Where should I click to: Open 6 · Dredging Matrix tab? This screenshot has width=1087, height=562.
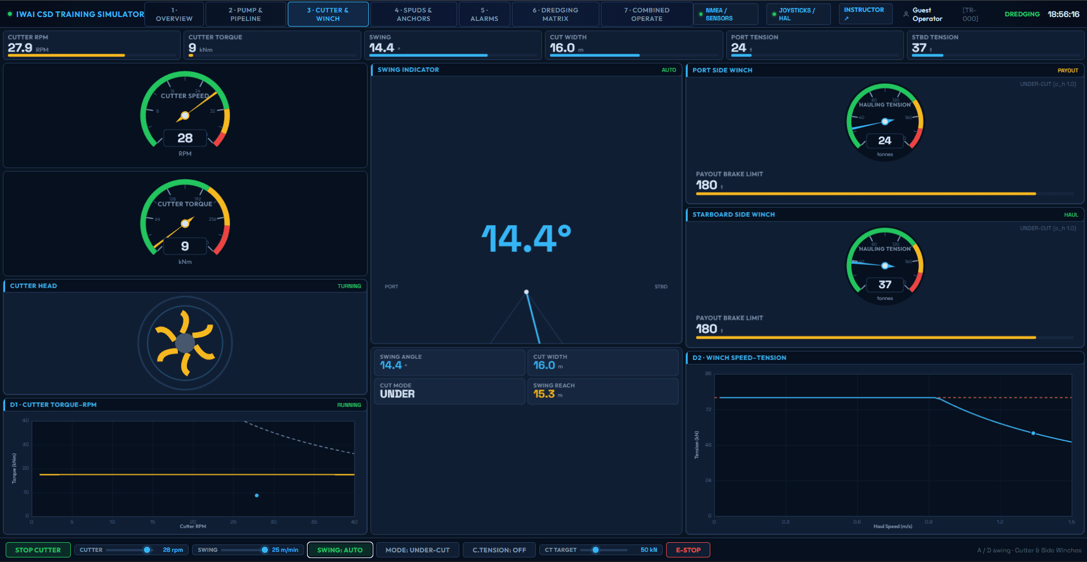click(x=555, y=14)
